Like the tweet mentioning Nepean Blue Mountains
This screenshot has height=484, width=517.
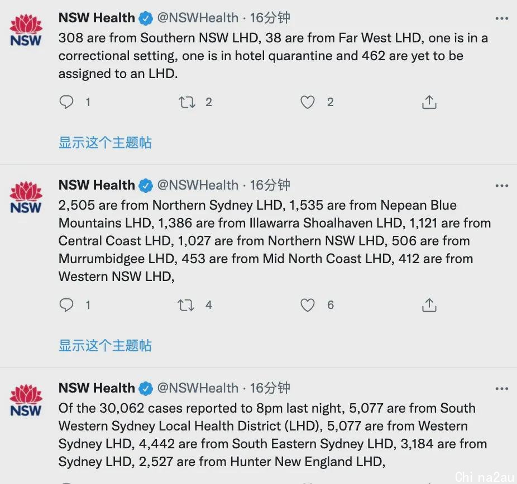tap(307, 305)
